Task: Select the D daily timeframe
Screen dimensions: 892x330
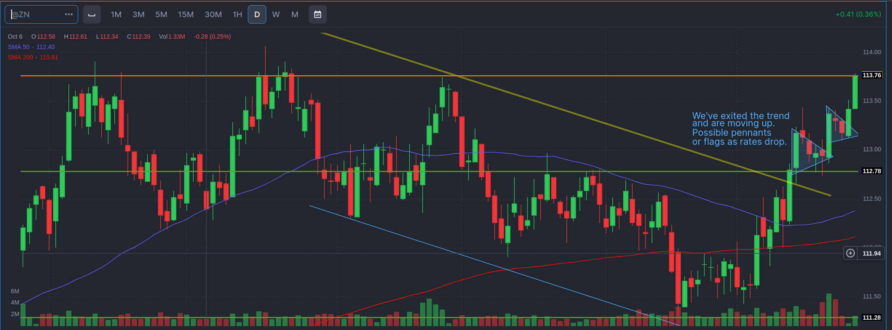Action: [257, 15]
